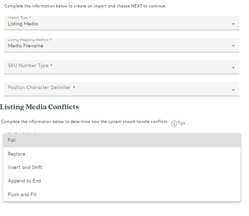Pick the Insert and Shift option
The width and height of the screenshot is (249, 216).
(x=25, y=167)
